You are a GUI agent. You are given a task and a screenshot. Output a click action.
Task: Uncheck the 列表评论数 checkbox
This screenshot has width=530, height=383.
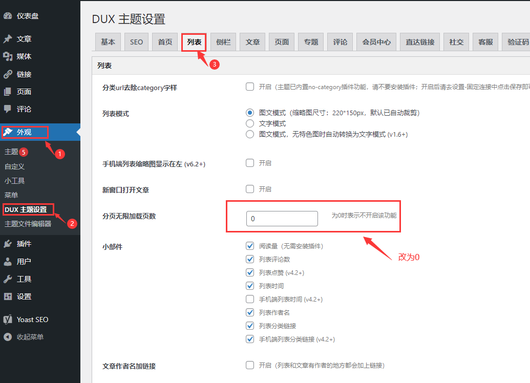click(x=250, y=259)
